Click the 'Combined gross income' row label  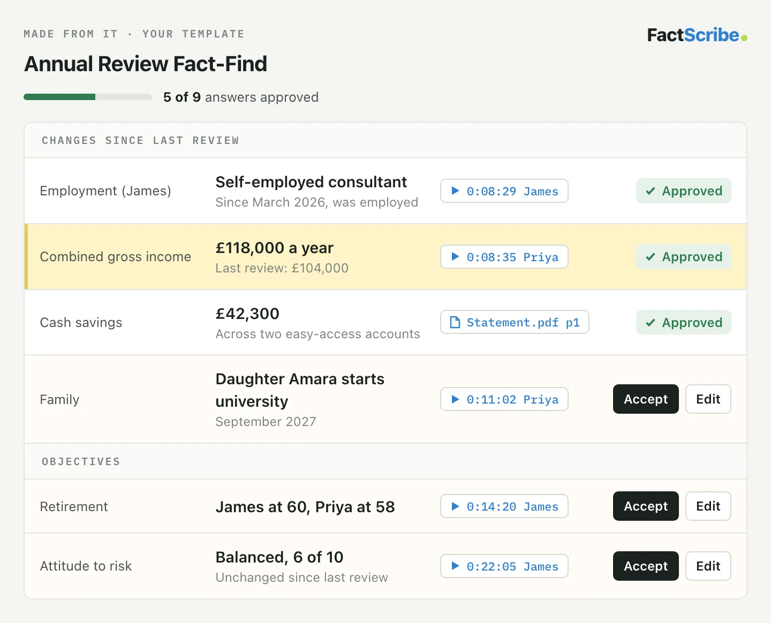(115, 257)
